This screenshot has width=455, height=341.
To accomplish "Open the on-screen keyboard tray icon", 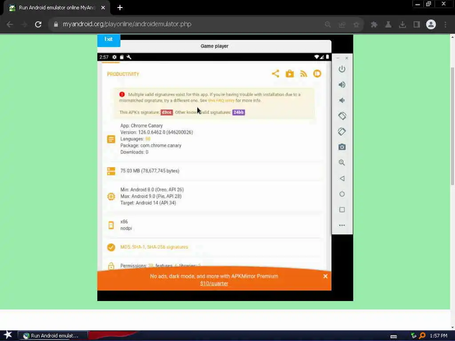I will click(394, 337).
